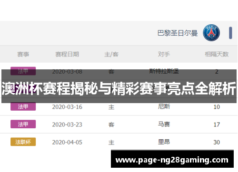Click opponent 斯特拉斯堡
The image size is (238, 172).
(164, 71)
